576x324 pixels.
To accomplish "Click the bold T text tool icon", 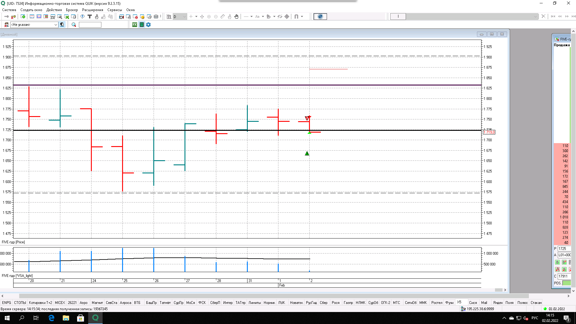I will (x=89, y=16).
